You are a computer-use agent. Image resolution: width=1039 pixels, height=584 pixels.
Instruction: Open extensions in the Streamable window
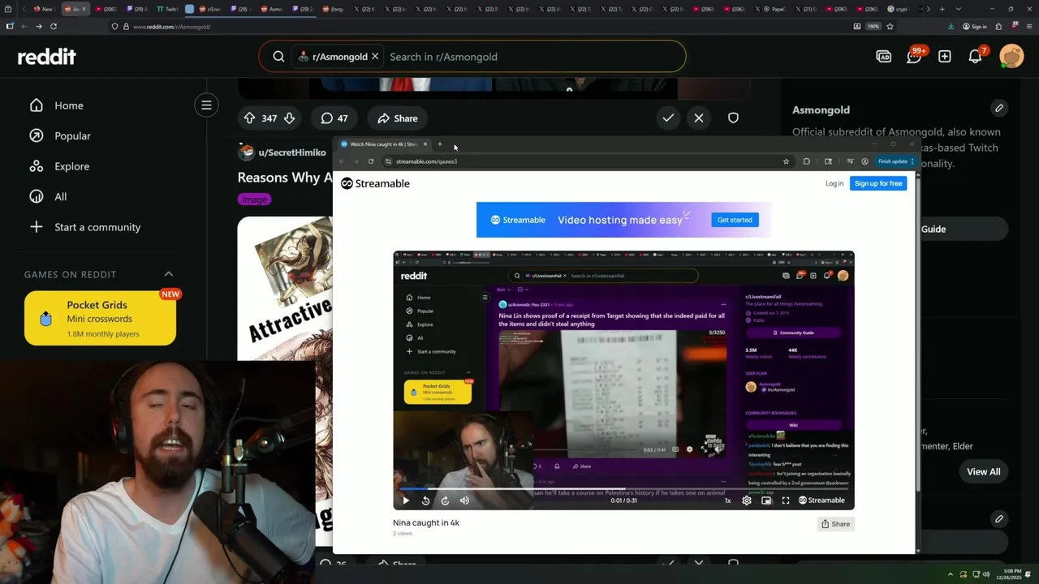[806, 161]
